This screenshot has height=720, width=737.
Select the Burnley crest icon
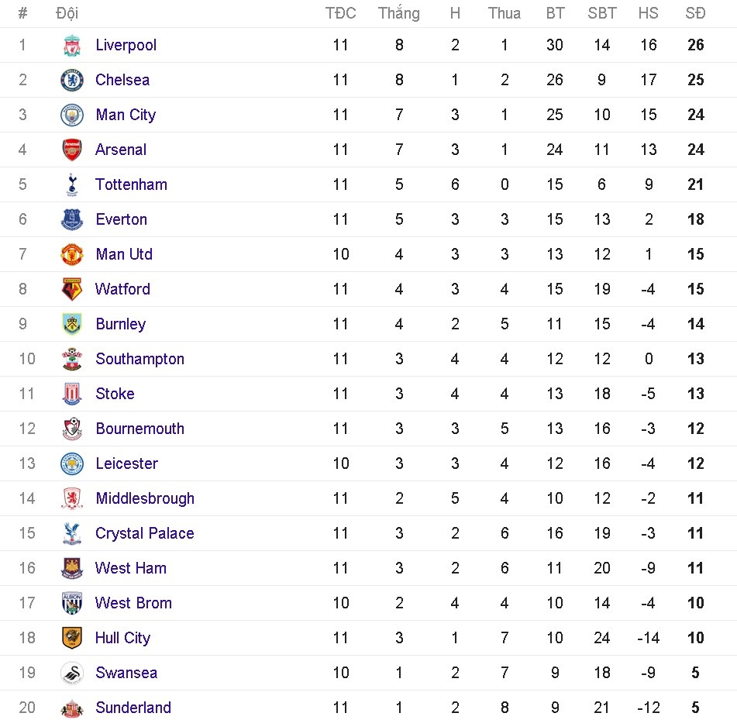(71, 324)
